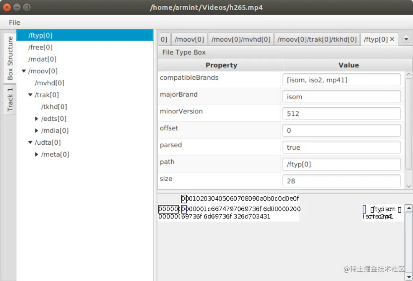Click the 'compatibleBrands' property label
This screenshot has width=413, height=281.
189,78
